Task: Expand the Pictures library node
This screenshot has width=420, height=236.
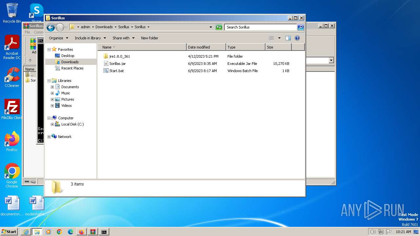Action: (x=52, y=99)
